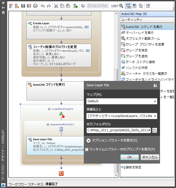Collapse the sequenceActivity1 activity
Screen dimensions: 176x188
pyautogui.click(x=48, y=125)
